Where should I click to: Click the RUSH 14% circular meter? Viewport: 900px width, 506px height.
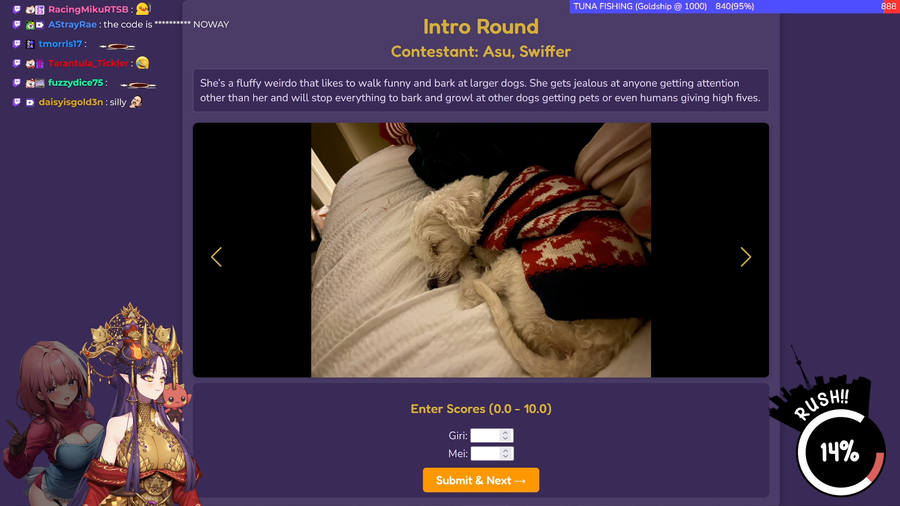(841, 452)
